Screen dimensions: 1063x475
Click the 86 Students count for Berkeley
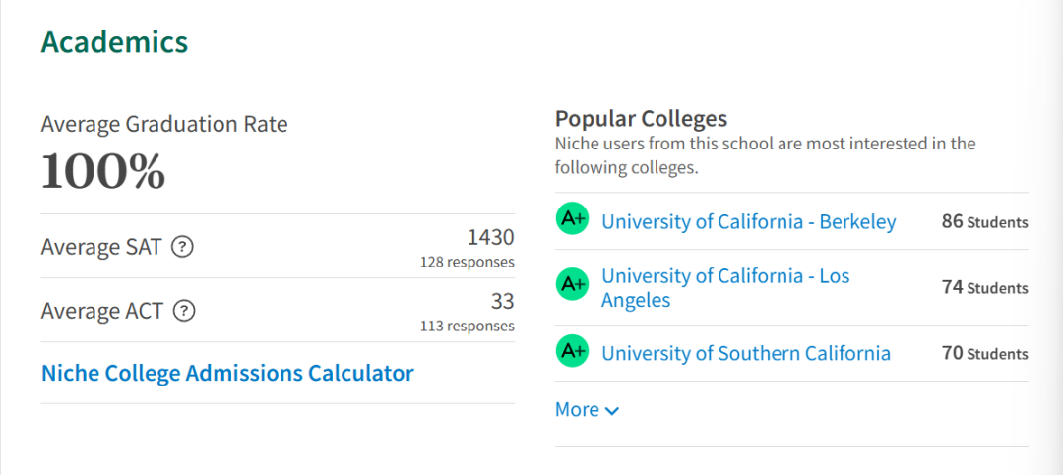point(985,221)
